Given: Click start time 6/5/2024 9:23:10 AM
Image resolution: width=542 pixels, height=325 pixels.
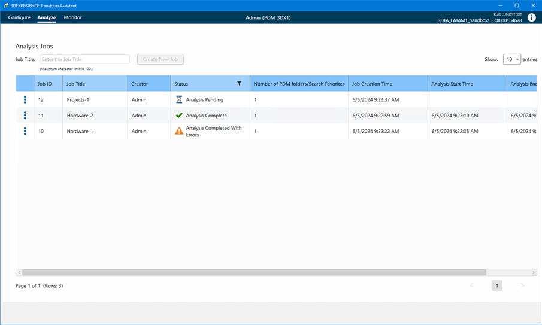Looking at the screenshot, I should click(x=455, y=116).
